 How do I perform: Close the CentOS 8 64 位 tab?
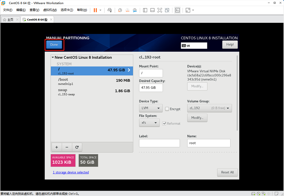(51, 19)
